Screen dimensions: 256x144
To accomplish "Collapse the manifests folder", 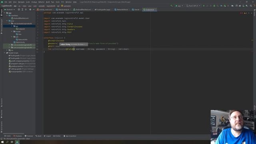I will [x=7, y=16].
